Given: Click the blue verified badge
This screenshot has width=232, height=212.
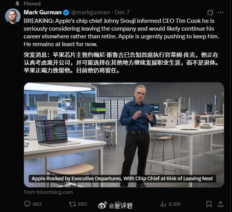Looking at the screenshot, I should click(66, 12).
